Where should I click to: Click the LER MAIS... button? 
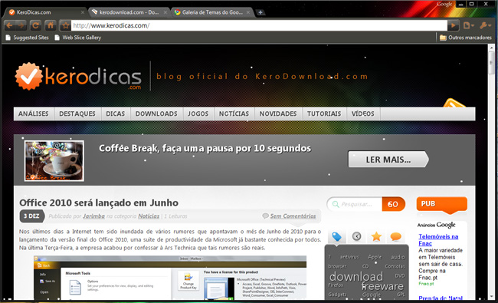tap(388, 160)
